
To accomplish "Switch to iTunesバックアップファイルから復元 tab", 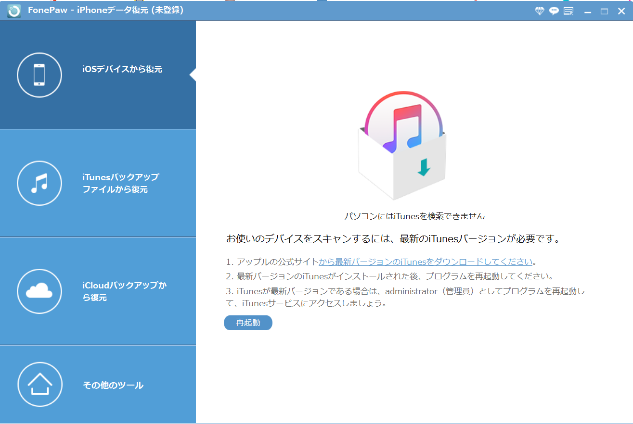I will 120,183.
